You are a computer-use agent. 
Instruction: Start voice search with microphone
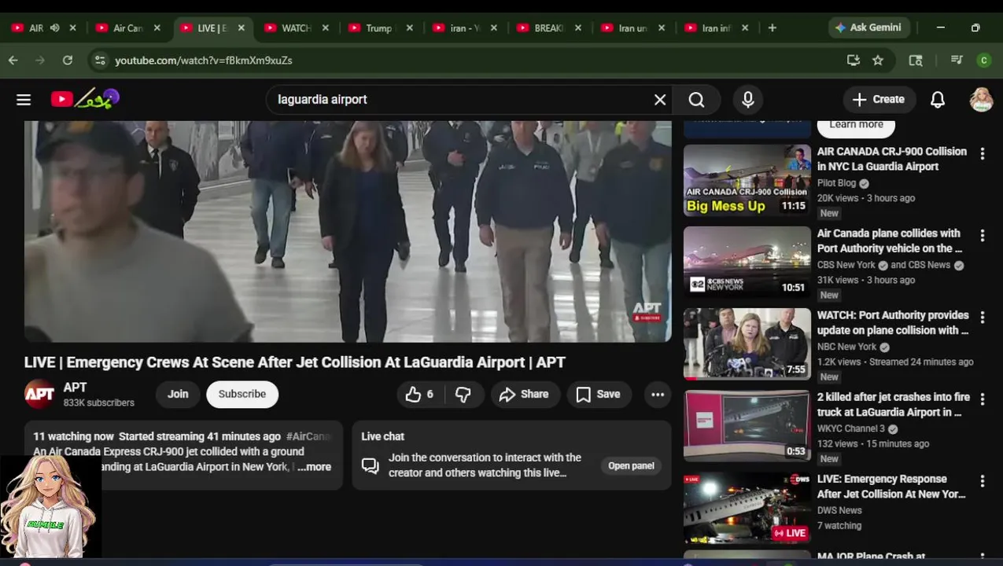click(748, 100)
